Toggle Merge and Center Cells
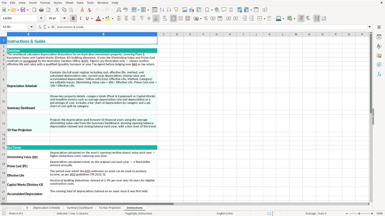Screen dimensions: 385x216 174,19
